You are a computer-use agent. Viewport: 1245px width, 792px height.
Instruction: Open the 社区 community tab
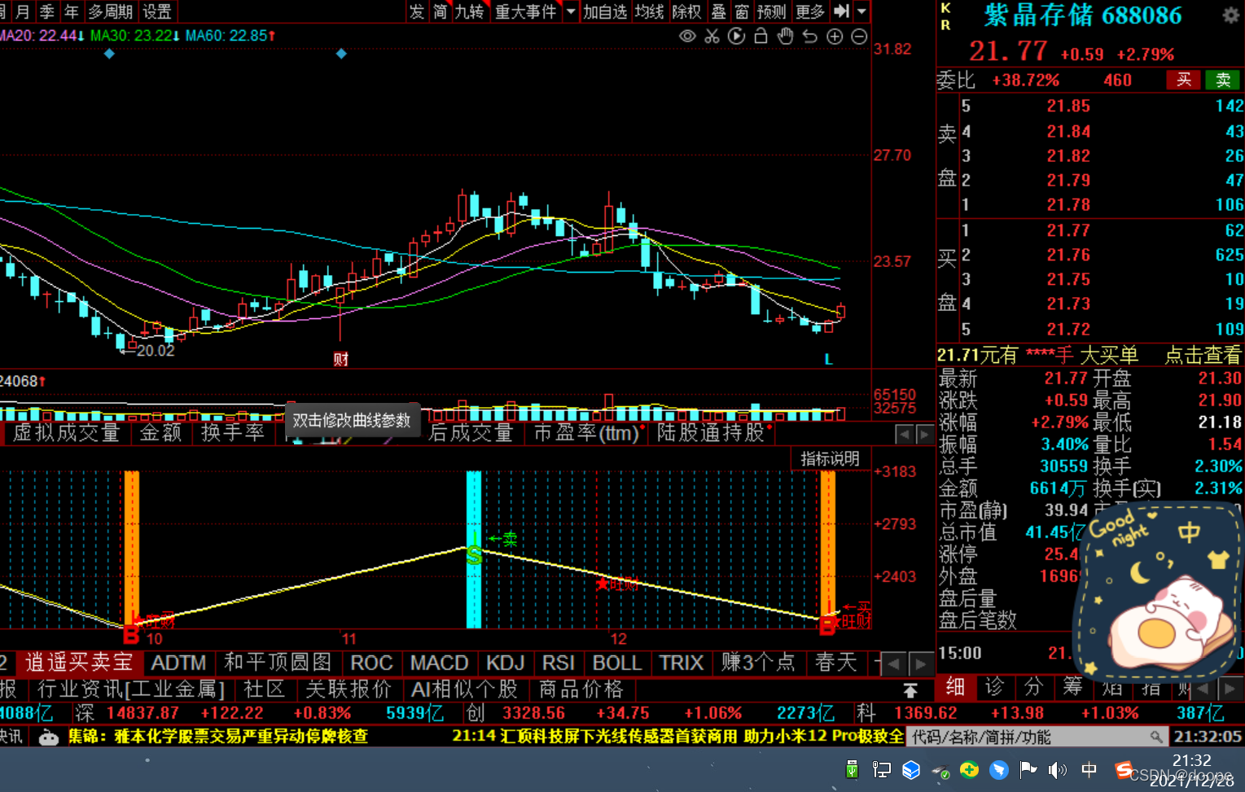click(264, 689)
